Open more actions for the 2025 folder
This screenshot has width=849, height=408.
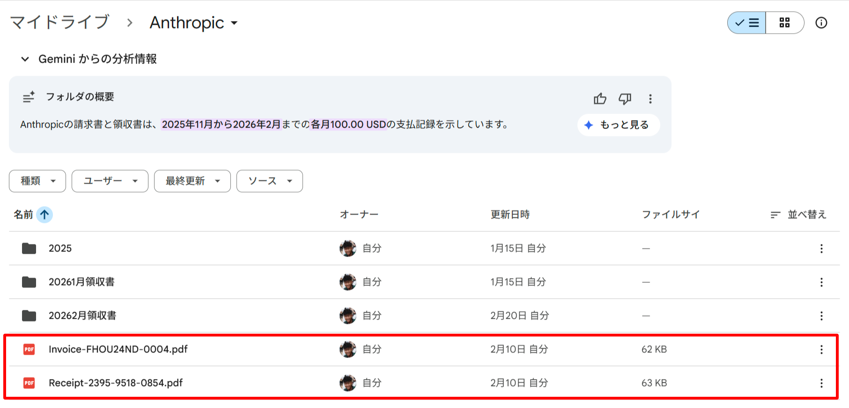coord(821,249)
